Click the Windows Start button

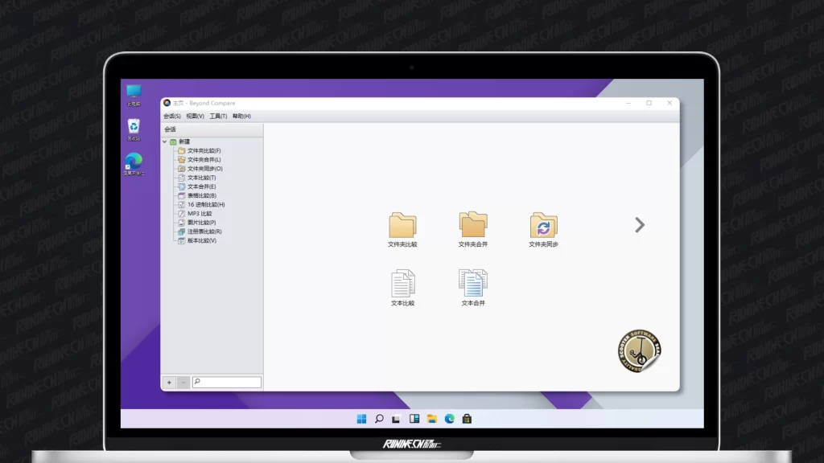(361, 419)
